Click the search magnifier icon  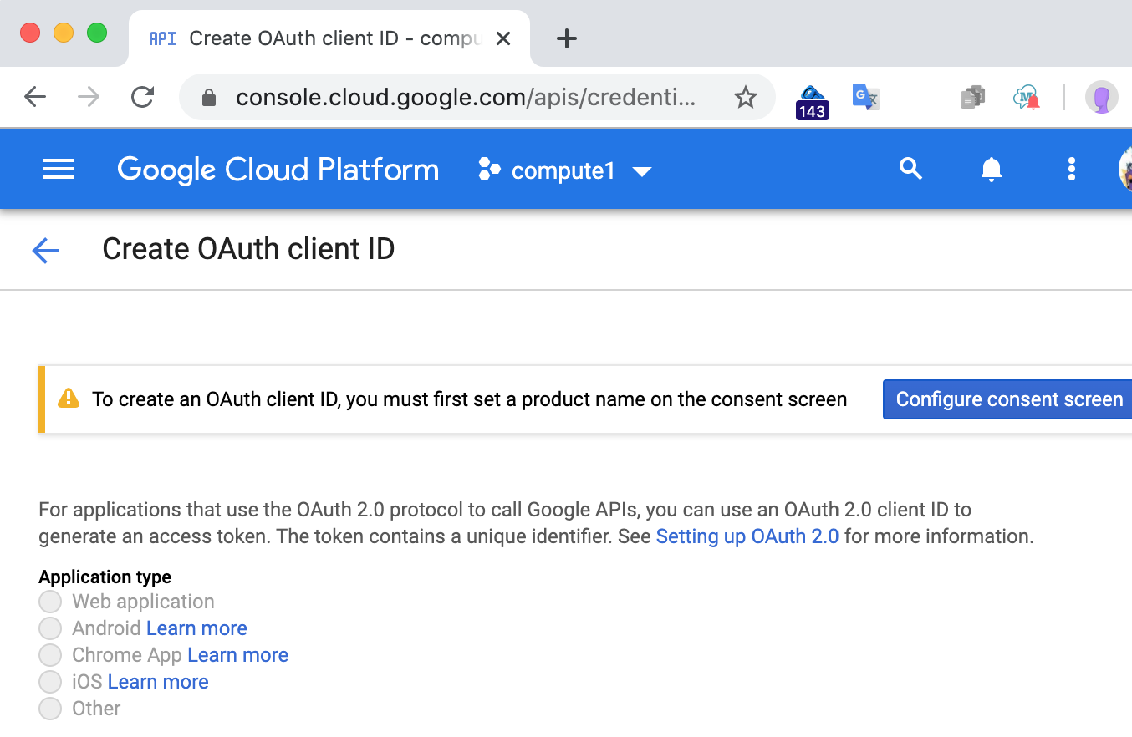910,170
